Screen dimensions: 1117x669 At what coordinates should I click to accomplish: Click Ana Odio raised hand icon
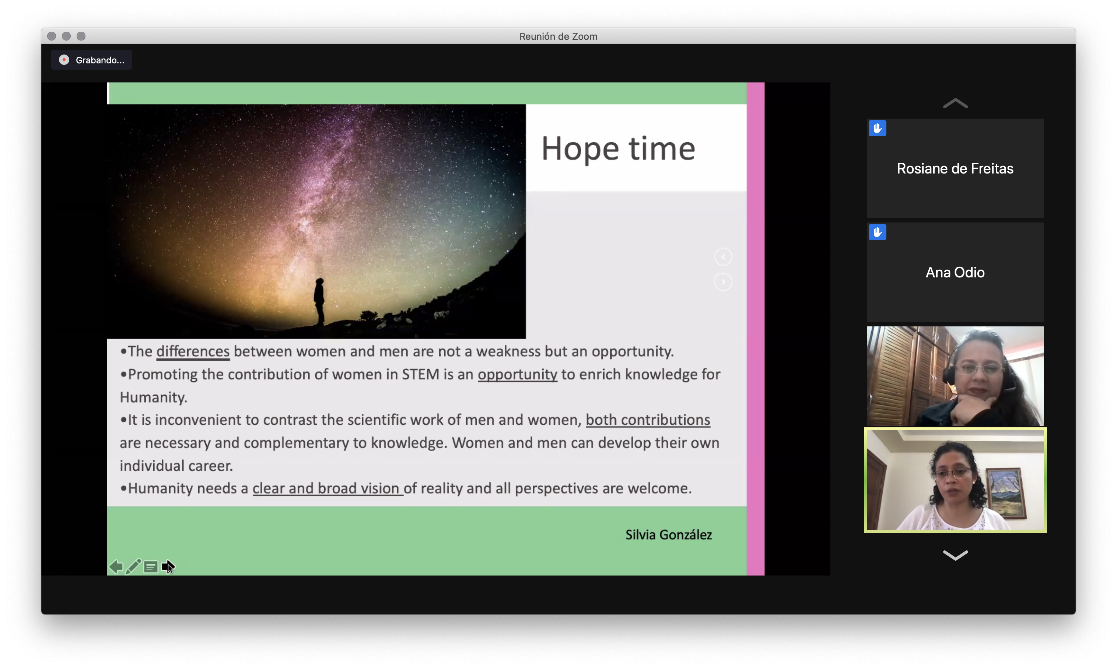click(x=877, y=232)
